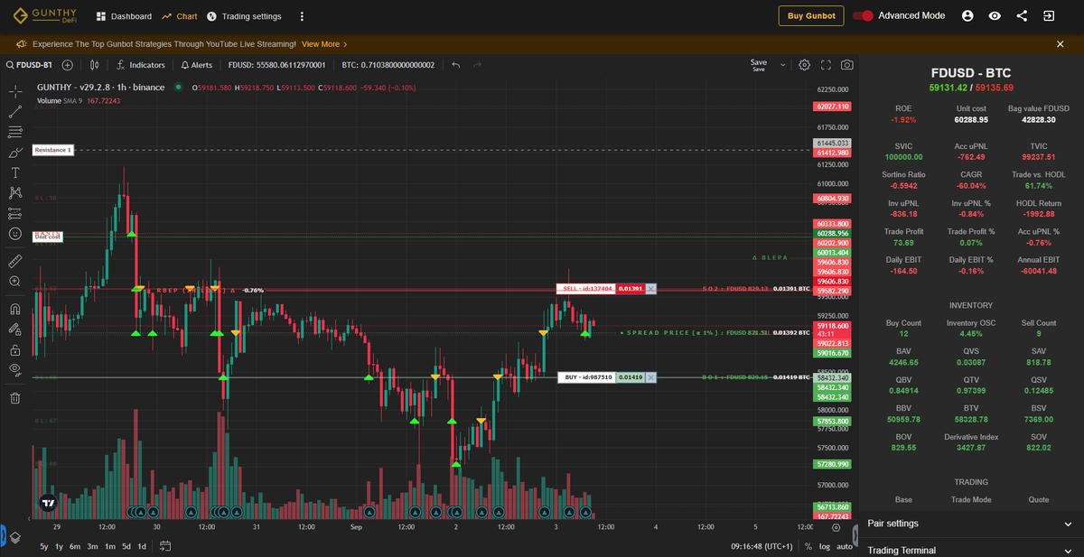
Task: Toggle auto scale mode
Action: coord(845,546)
